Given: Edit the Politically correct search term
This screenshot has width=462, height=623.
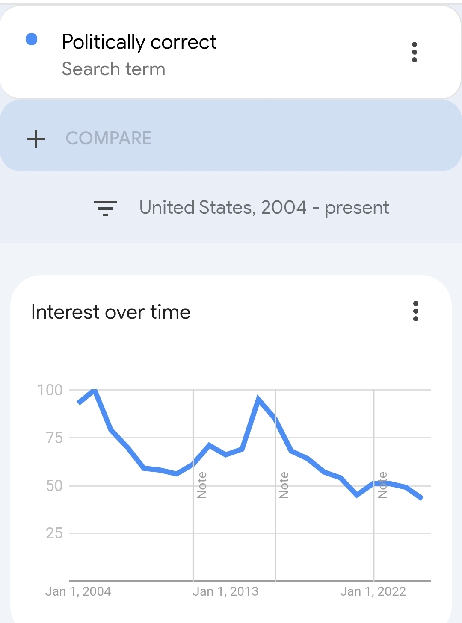Looking at the screenshot, I should tap(139, 42).
